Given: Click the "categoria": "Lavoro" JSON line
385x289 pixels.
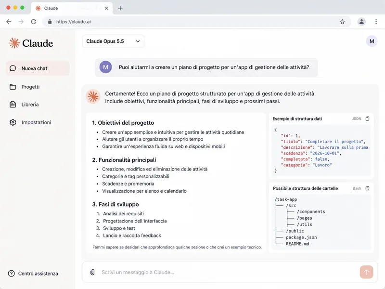Looking at the screenshot, I should [x=306, y=165].
